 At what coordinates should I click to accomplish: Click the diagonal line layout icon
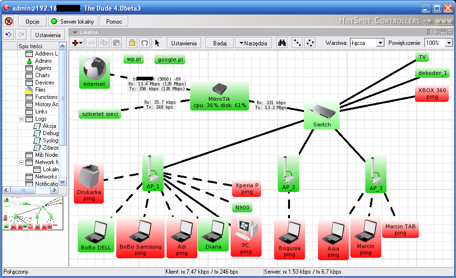(297, 43)
